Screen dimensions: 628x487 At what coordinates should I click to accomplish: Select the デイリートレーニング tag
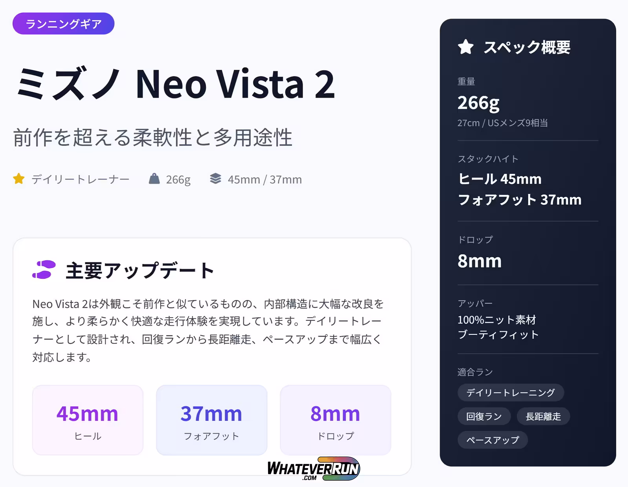[x=510, y=393]
